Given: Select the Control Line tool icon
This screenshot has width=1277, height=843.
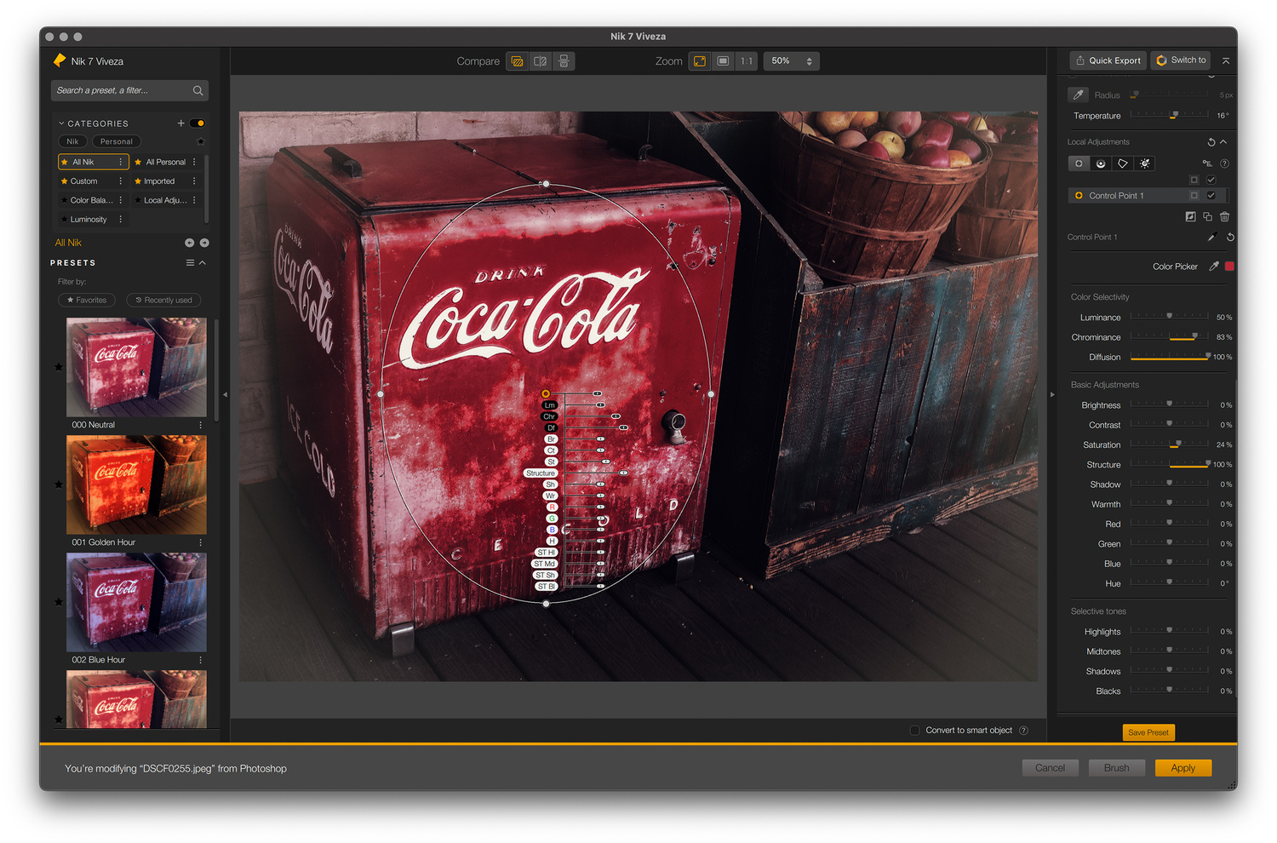Looking at the screenshot, I should [1101, 163].
